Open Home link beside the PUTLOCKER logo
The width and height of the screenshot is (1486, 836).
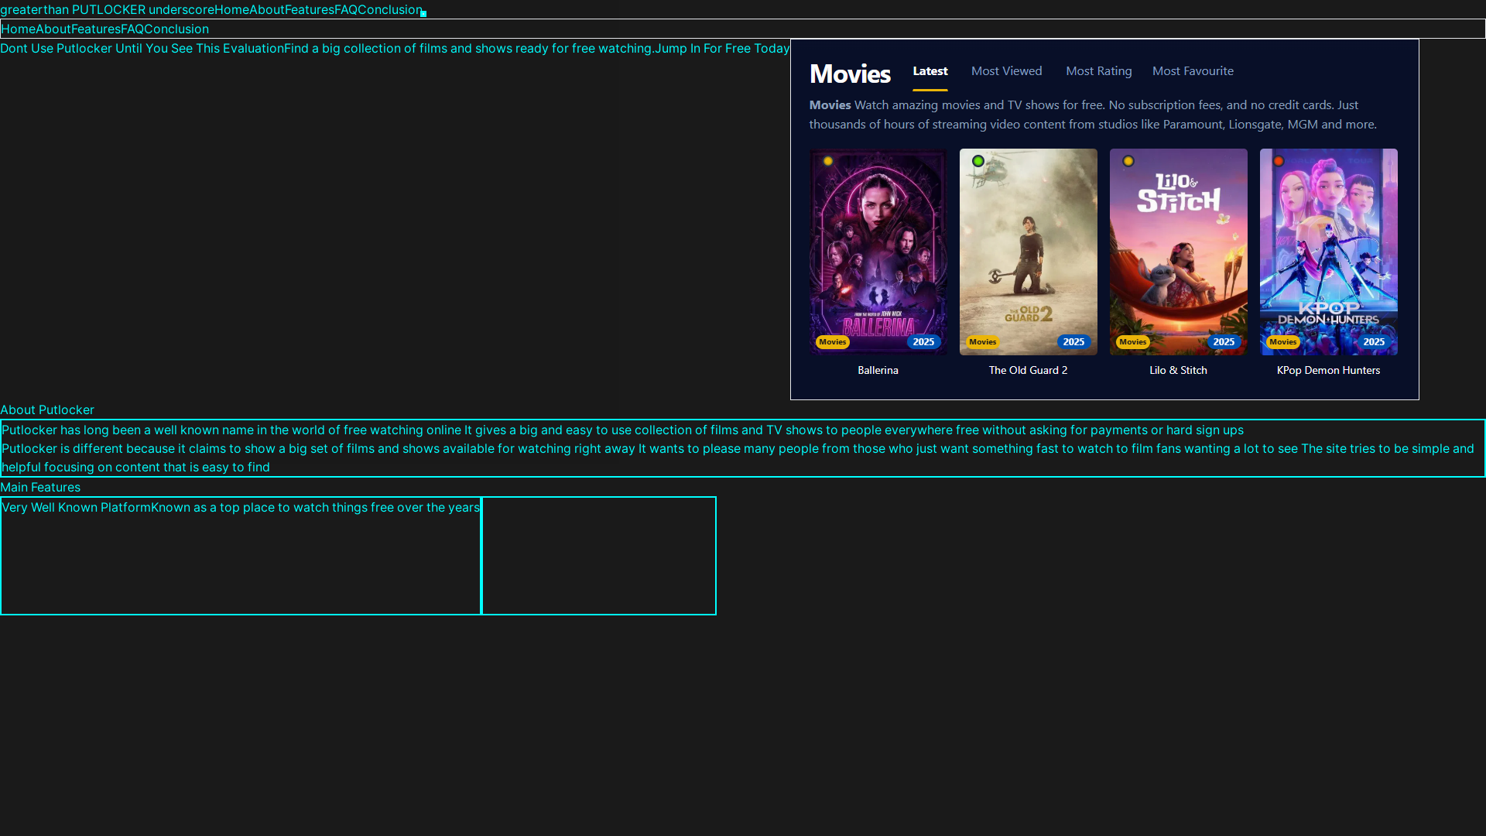(x=231, y=9)
